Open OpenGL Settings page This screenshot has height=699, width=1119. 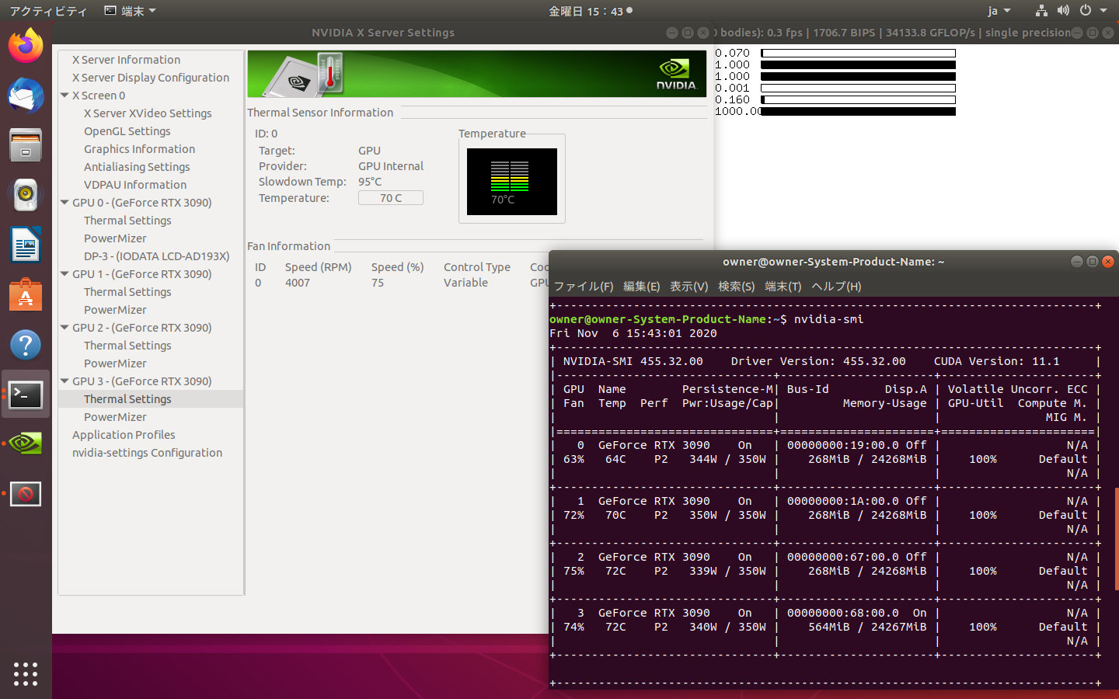coord(127,131)
